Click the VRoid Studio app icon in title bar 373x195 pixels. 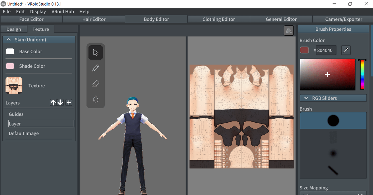coord(3,4)
